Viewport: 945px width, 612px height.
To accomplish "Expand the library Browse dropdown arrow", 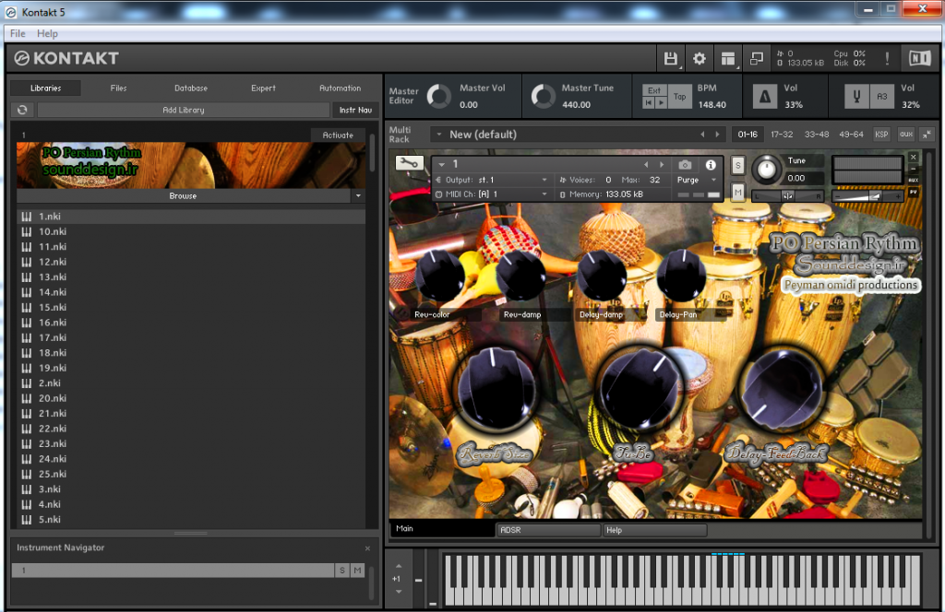I will [358, 196].
